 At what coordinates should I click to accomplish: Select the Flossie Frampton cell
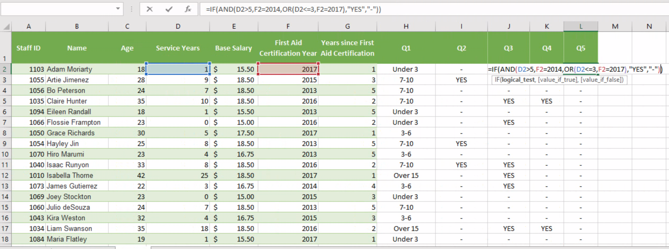click(77, 122)
